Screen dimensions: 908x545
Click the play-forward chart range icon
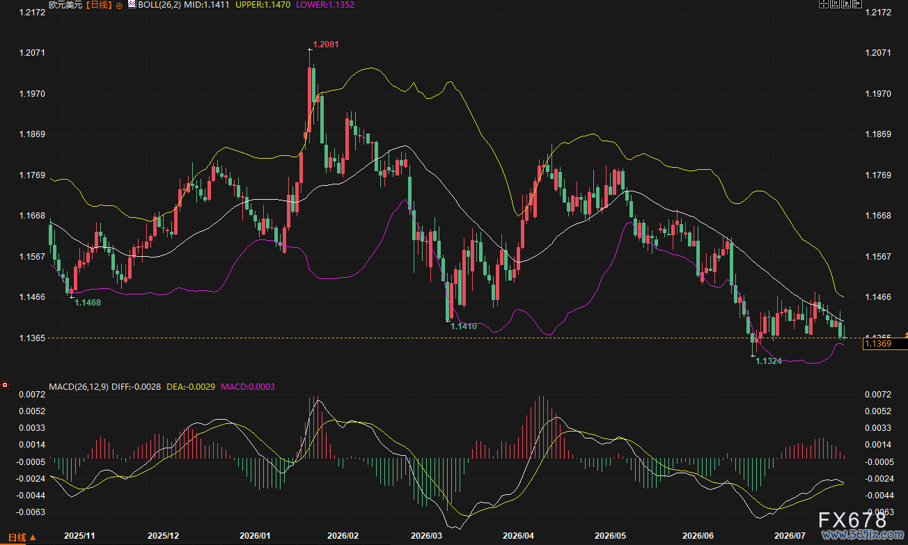845,5
